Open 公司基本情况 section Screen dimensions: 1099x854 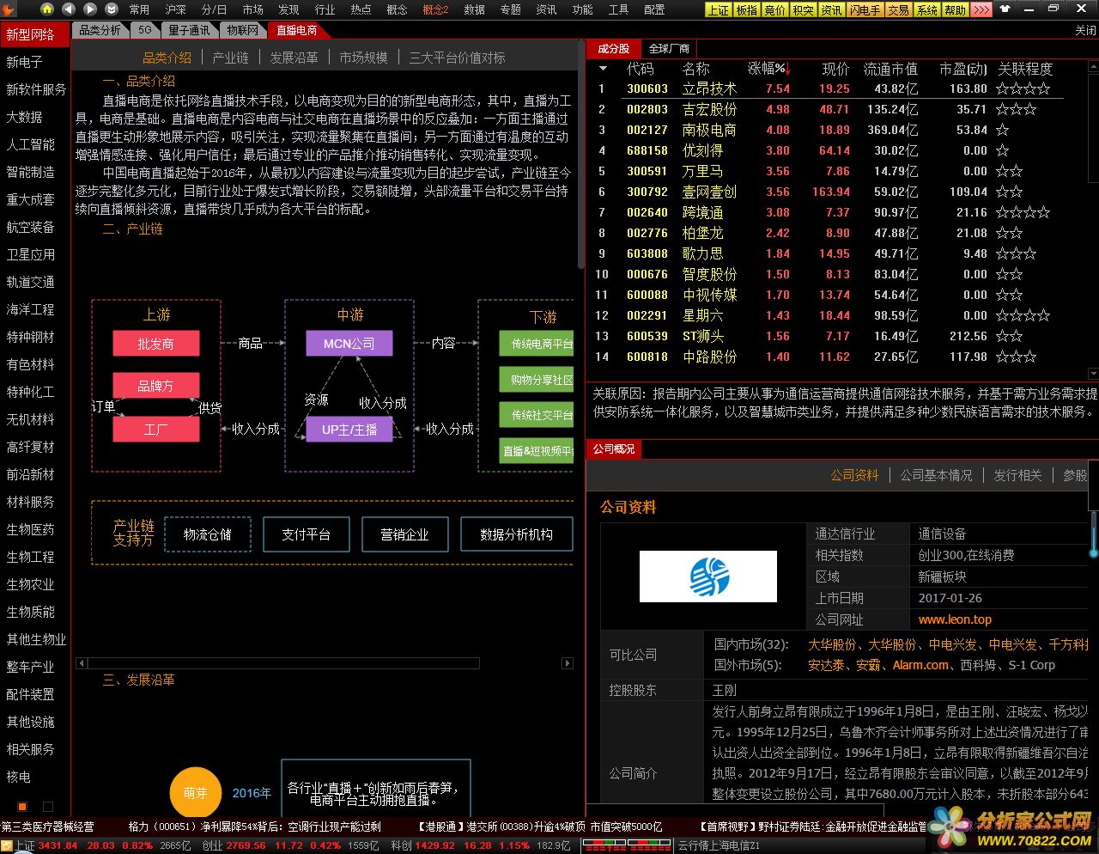936,475
